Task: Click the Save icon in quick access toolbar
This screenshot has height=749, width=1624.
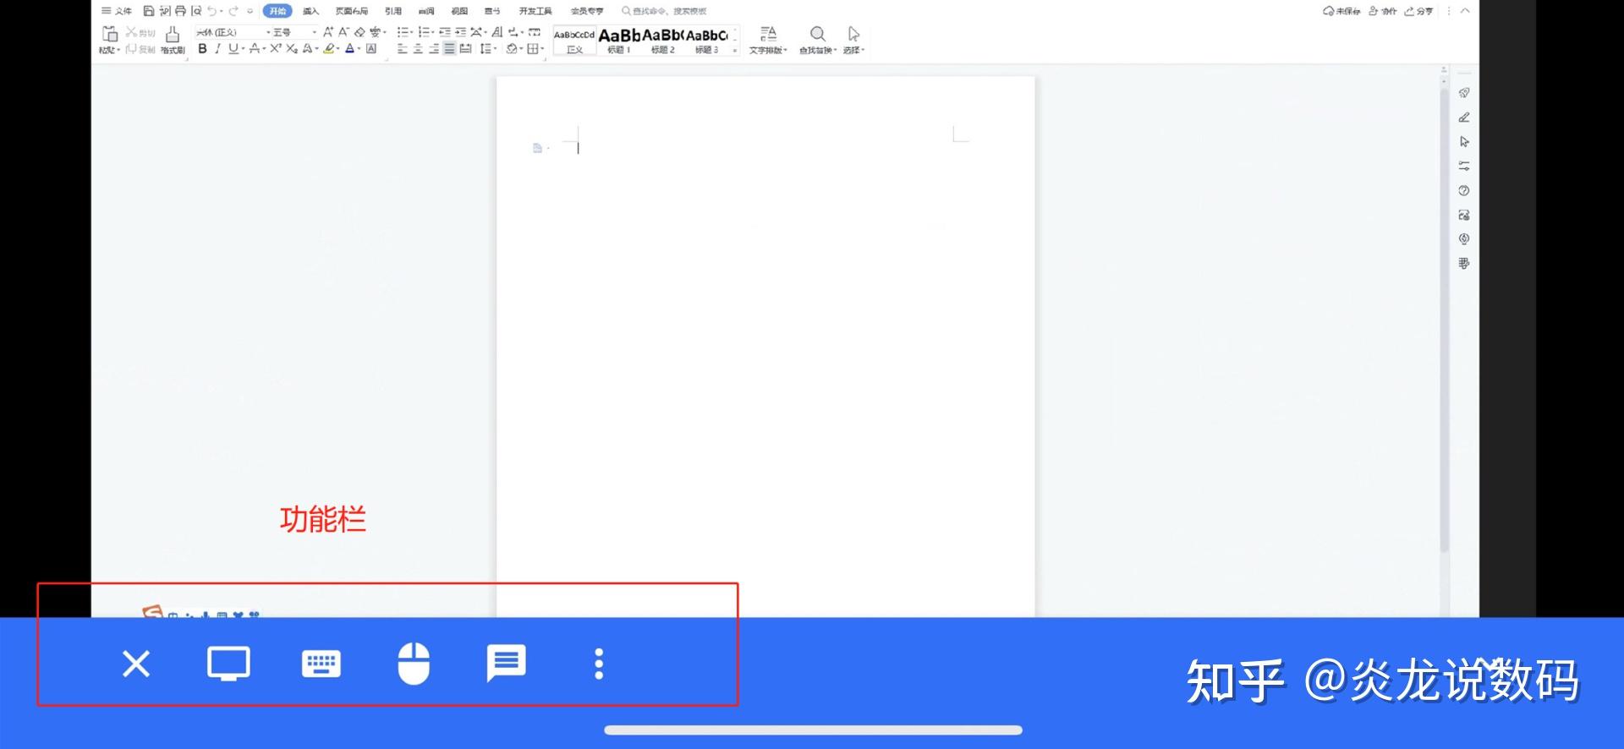Action: 149,11
